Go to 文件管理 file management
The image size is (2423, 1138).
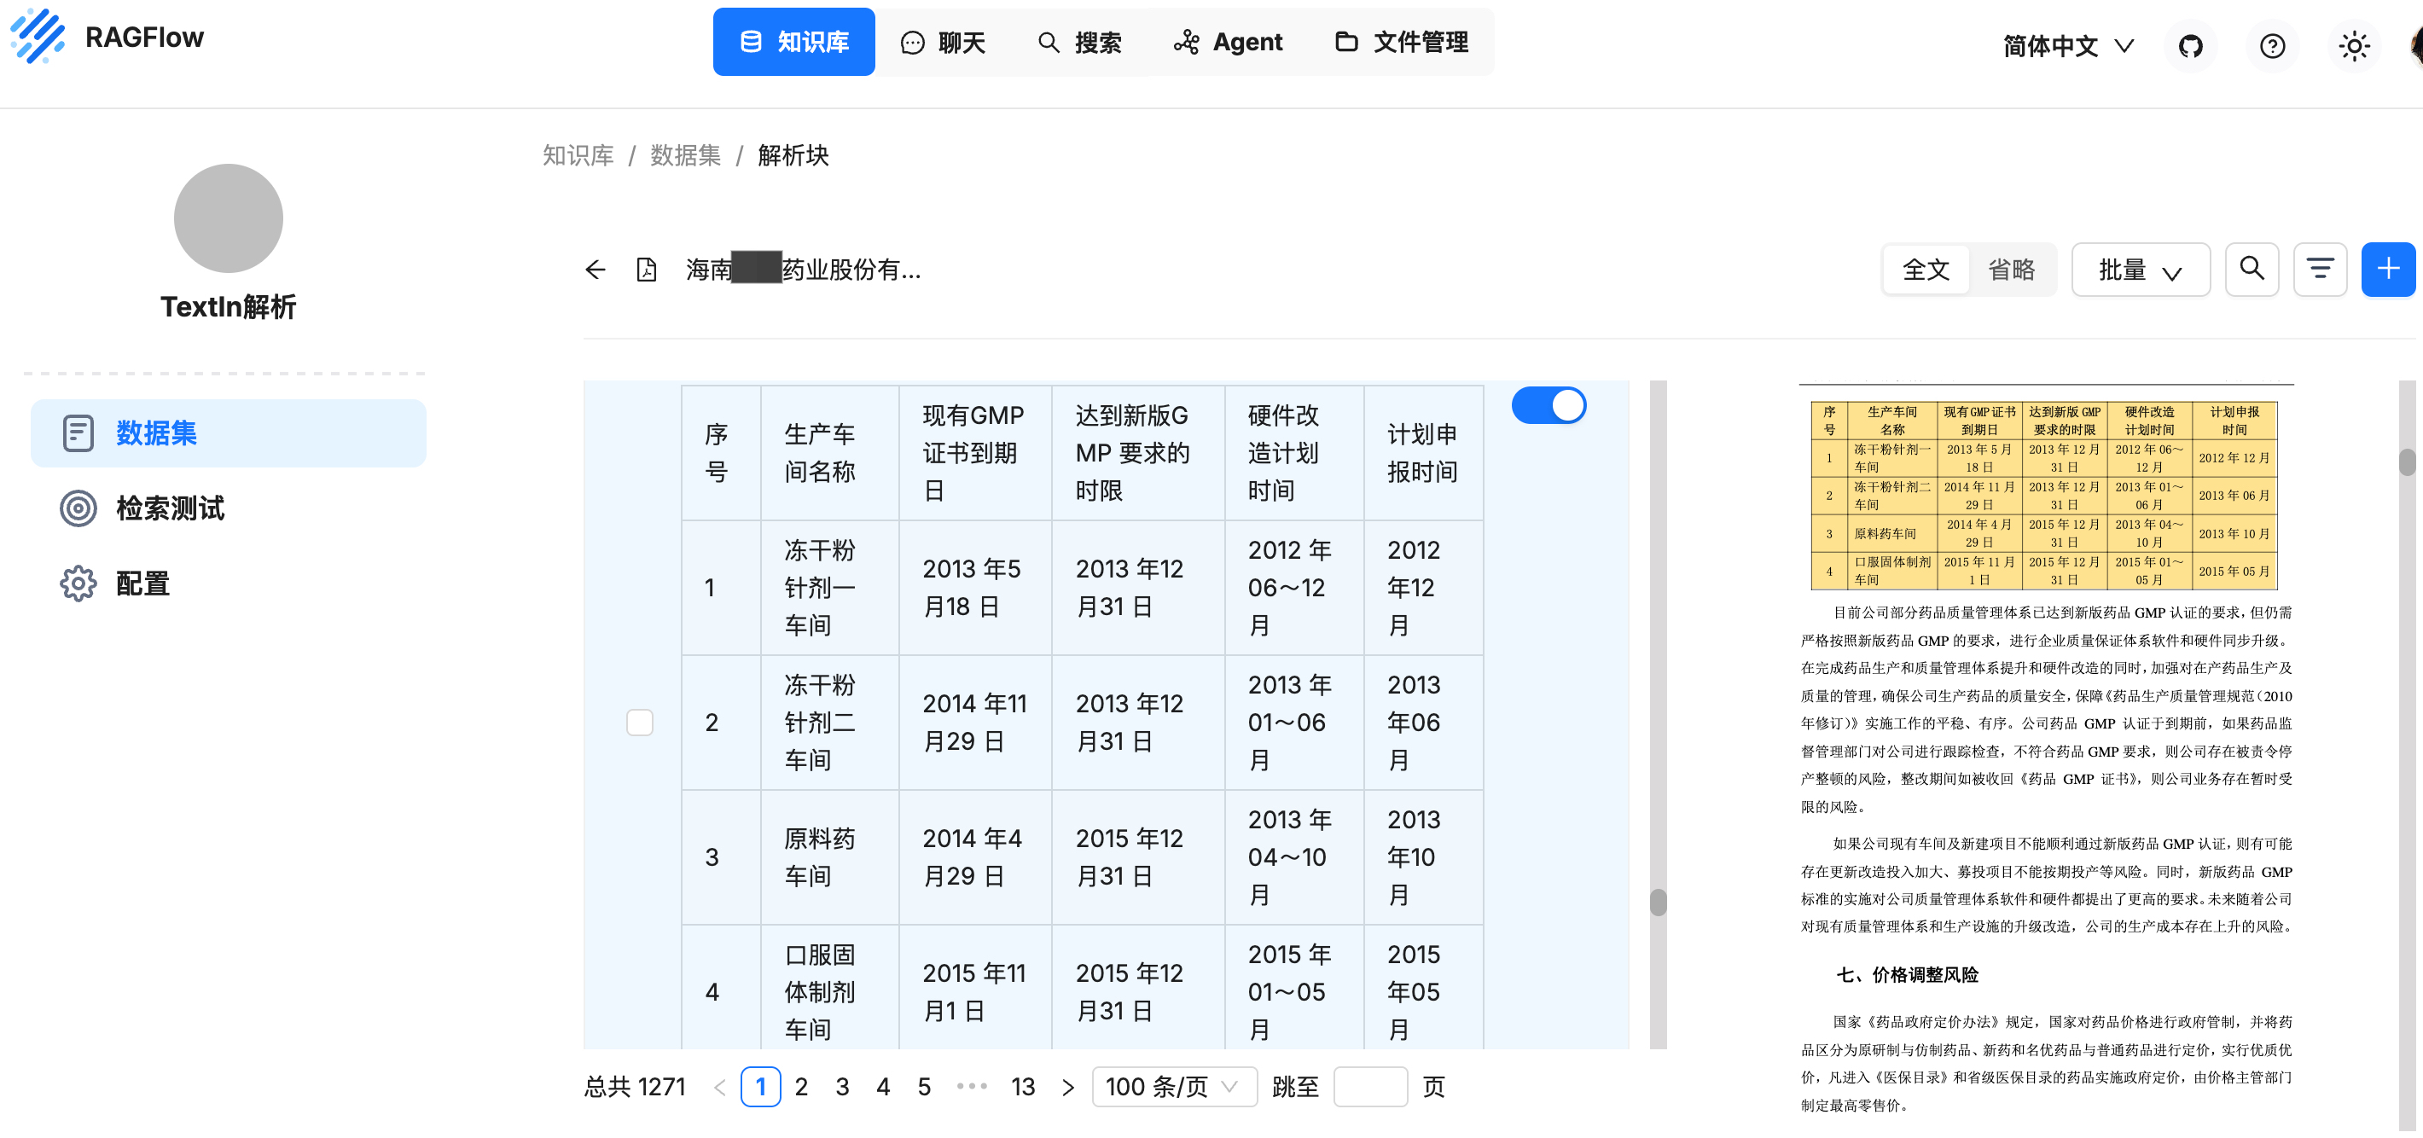pyautogui.click(x=1401, y=42)
